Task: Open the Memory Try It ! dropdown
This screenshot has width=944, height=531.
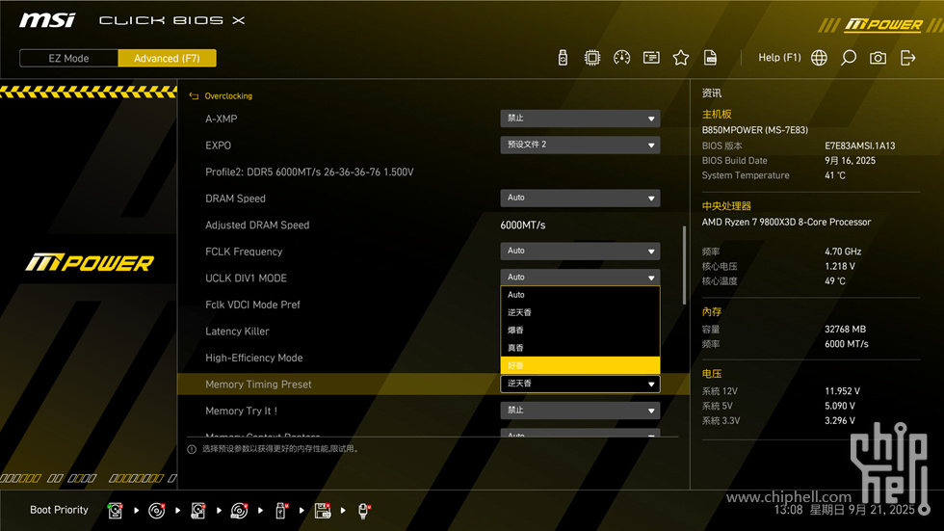Action: click(580, 411)
